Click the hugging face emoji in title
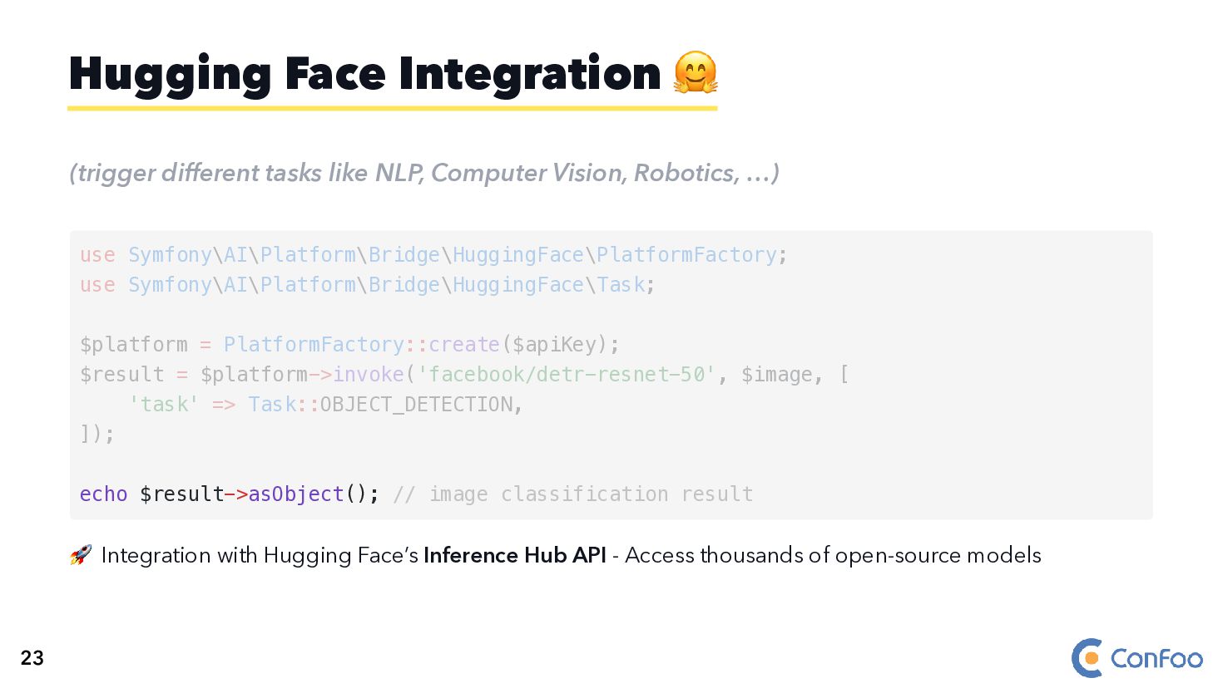The width and height of the screenshot is (1223, 688). (x=695, y=72)
